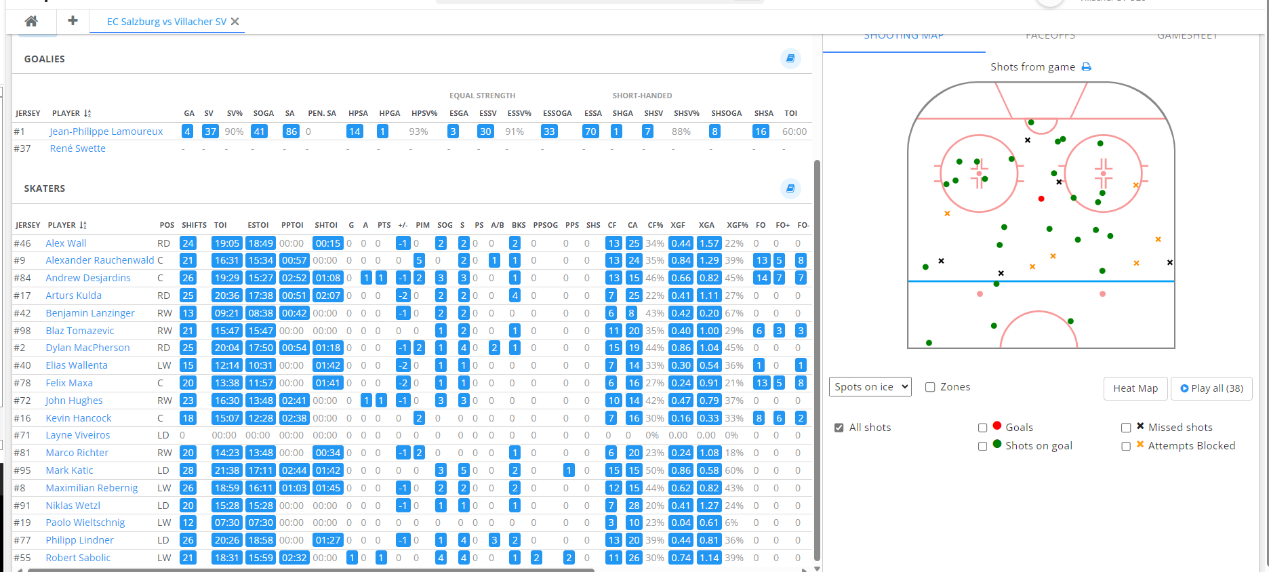Open a new tab with plus icon
This screenshot has height=572, width=1269.
(73, 21)
